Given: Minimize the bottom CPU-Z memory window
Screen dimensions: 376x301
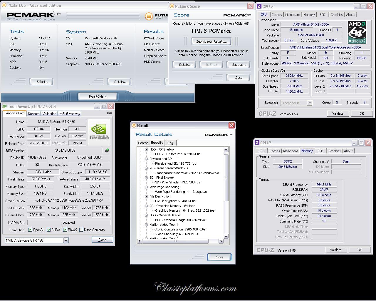Looking at the screenshot, I should tap(354, 143).
